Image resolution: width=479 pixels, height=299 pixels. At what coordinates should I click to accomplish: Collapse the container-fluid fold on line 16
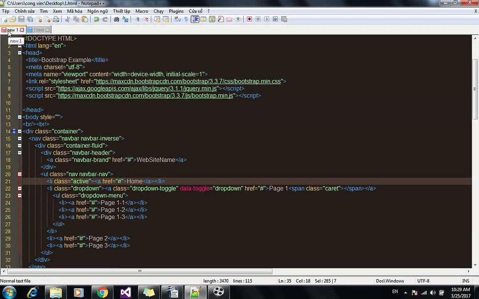pos(20,146)
